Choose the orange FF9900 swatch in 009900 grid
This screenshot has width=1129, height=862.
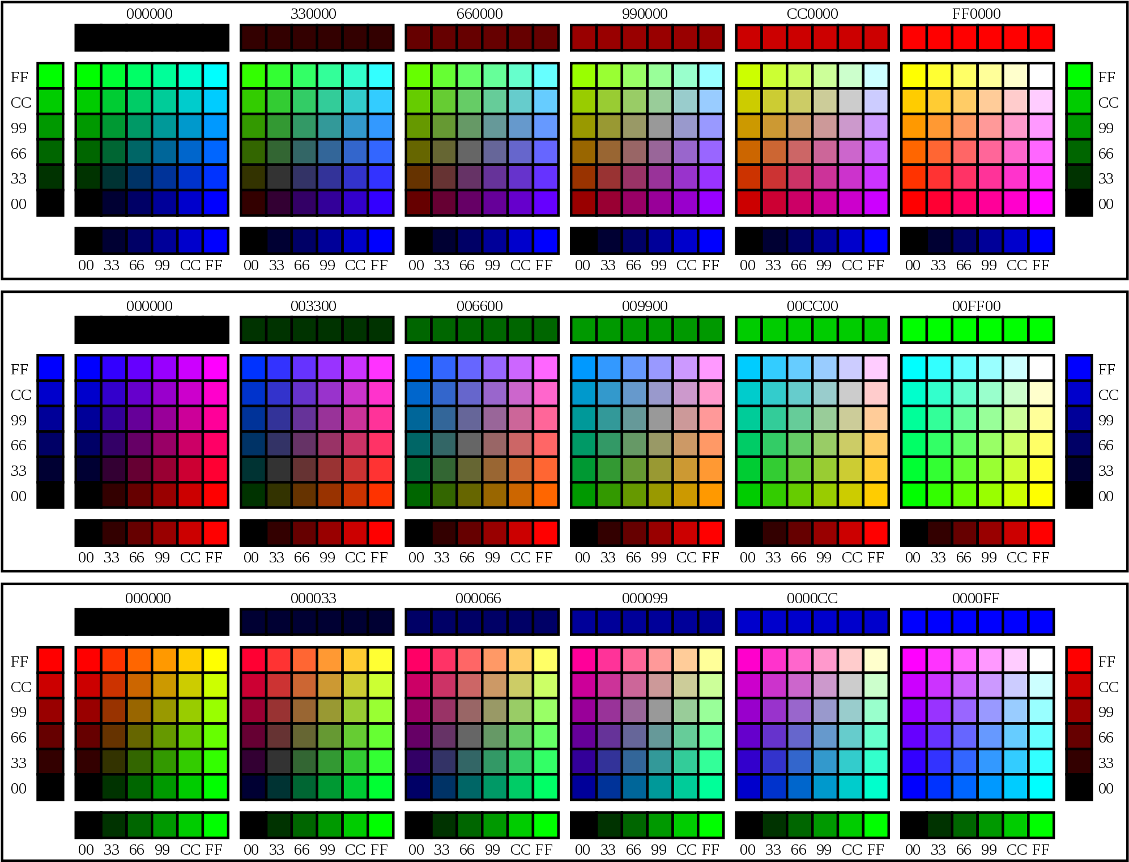tap(710, 495)
